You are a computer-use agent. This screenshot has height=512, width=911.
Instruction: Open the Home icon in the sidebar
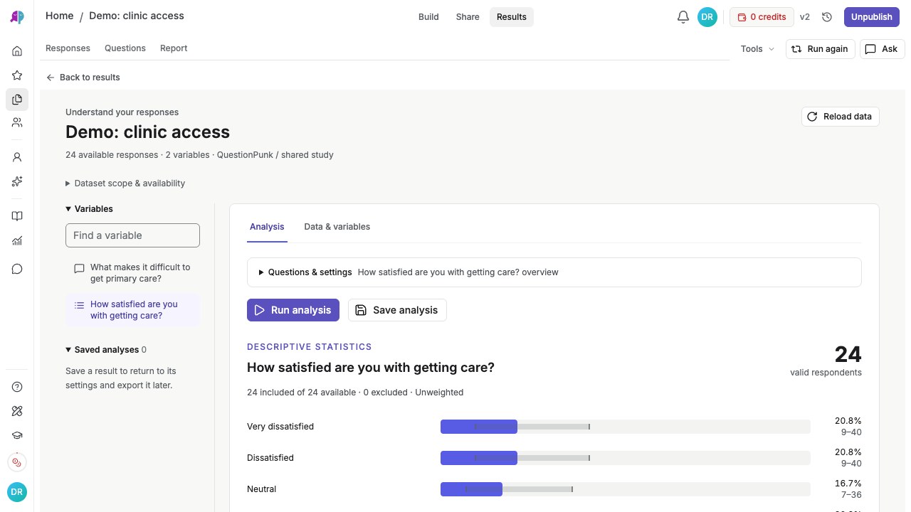tap(17, 51)
